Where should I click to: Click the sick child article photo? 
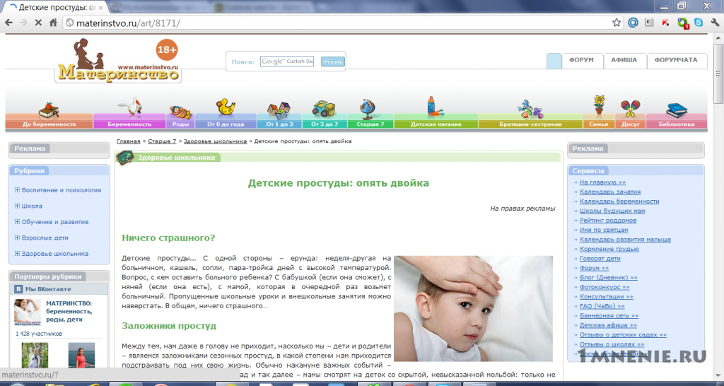473,308
